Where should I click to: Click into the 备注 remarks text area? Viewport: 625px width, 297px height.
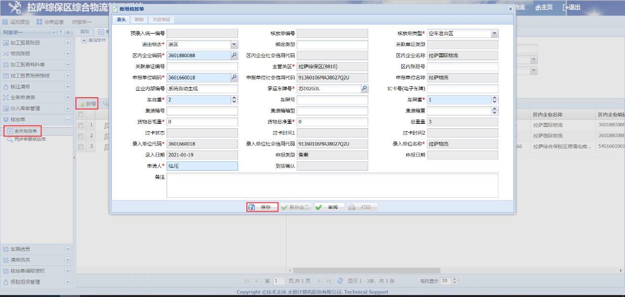332,185
